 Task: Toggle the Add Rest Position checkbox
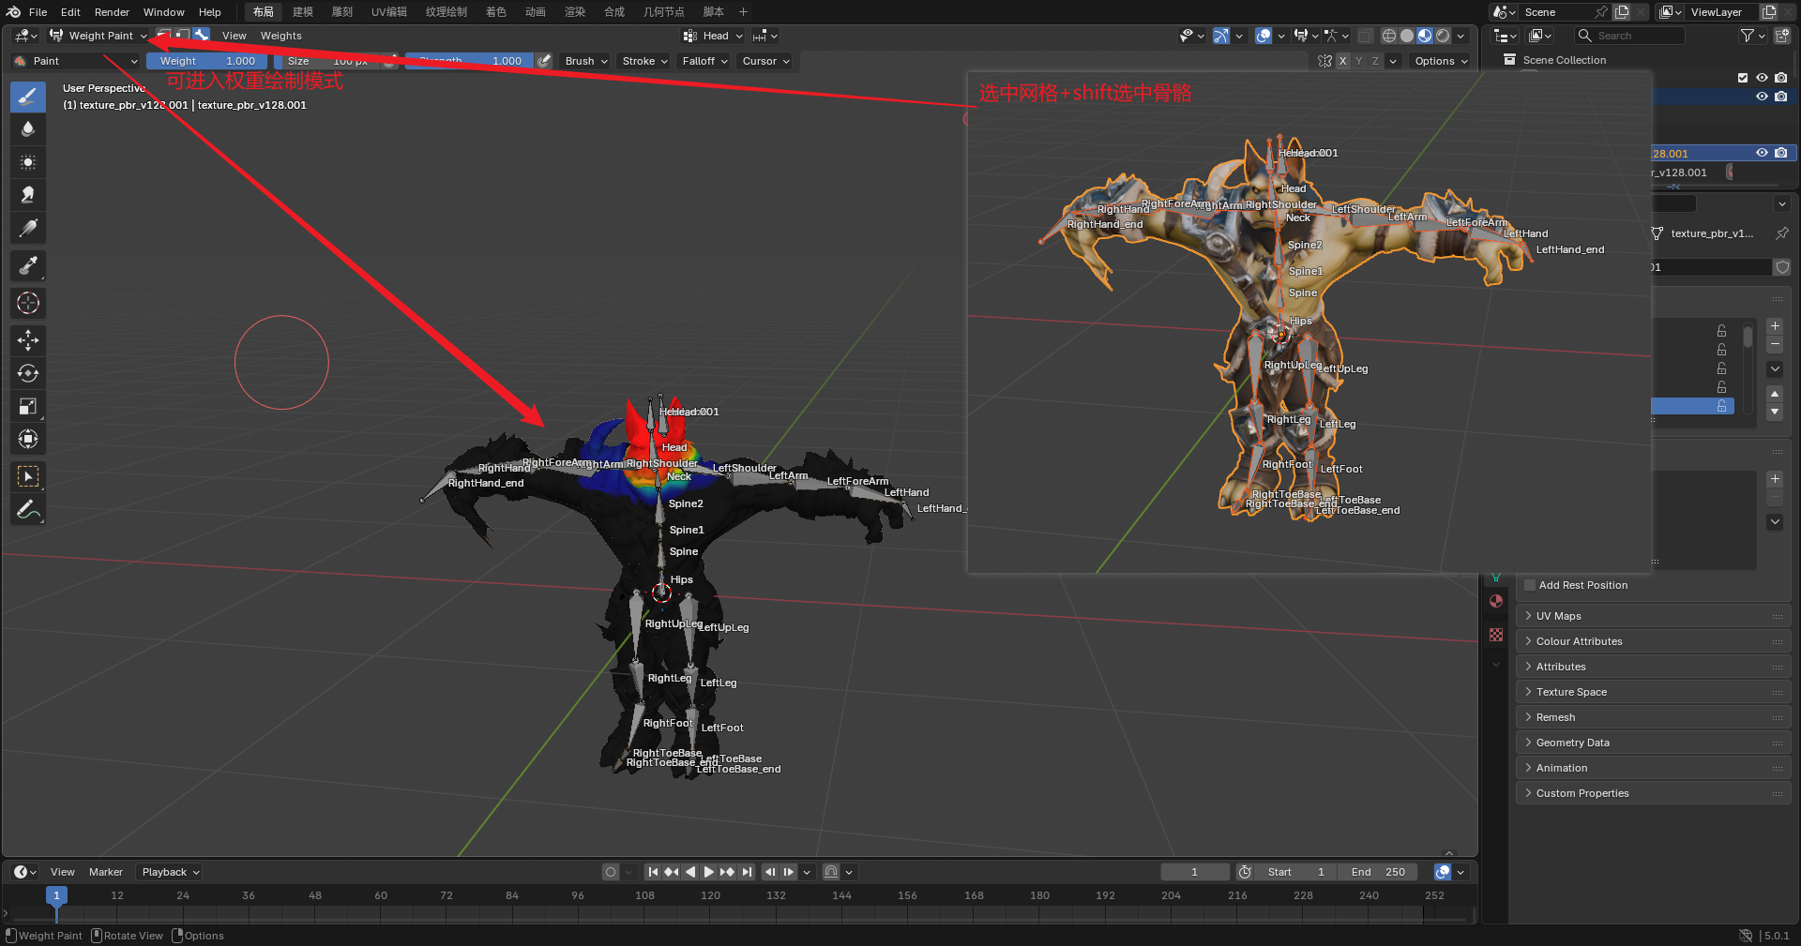[1530, 585]
